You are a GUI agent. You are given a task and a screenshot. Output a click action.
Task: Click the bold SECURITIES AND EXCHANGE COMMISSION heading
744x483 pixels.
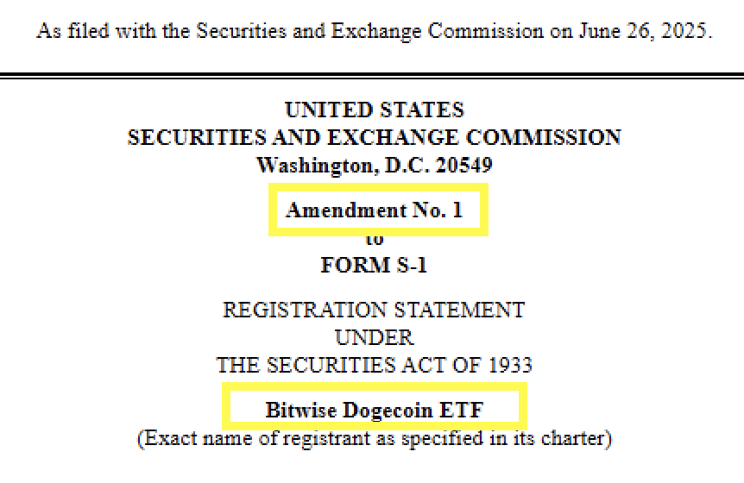coord(374,138)
